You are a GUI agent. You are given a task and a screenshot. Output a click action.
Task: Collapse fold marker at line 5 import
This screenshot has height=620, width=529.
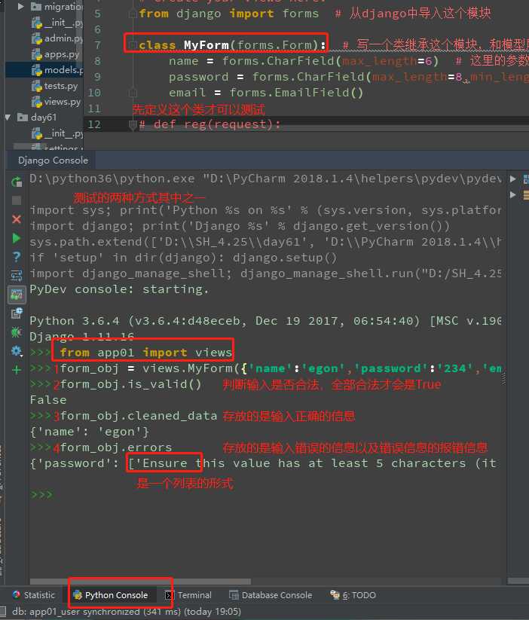click(133, 14)
